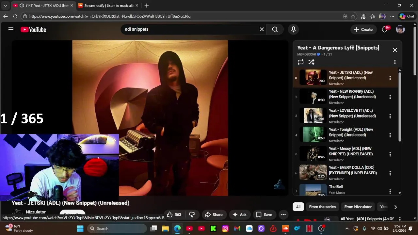Select the 'From Nizzulator' chip

[x=358, y=207]
